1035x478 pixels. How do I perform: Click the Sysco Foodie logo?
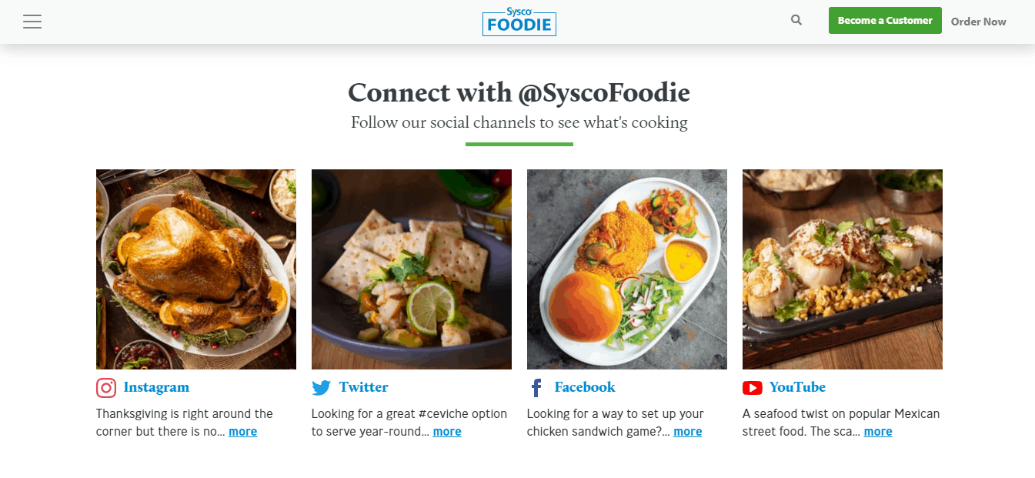[519, 22]
